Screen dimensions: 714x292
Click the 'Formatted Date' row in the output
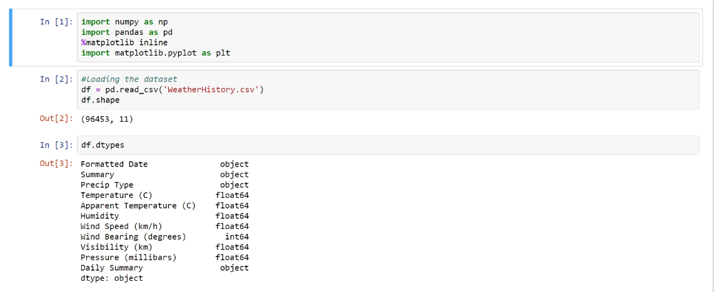pyautogui.click(x=114, y=164)
